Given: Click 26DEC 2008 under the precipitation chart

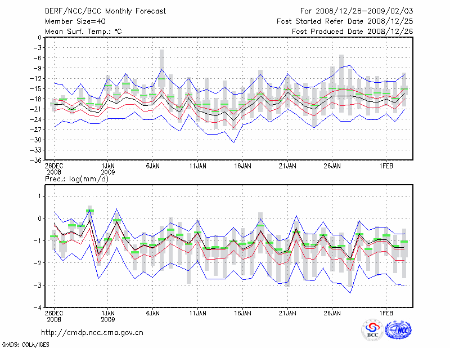Looking at the screenshot, I should 54,316.
